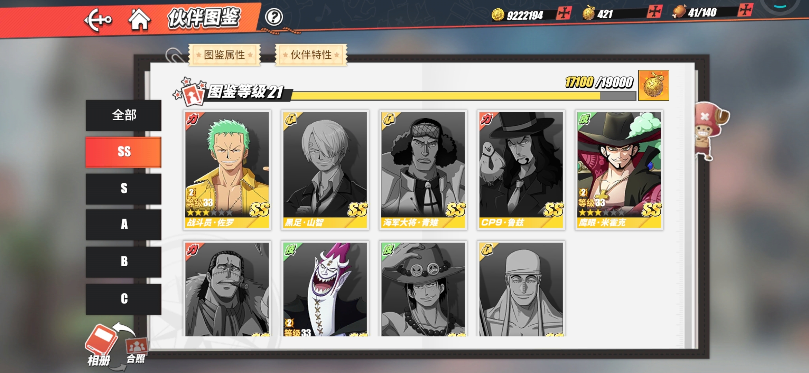Open the 合照 group photo icon

coord(136,351)
